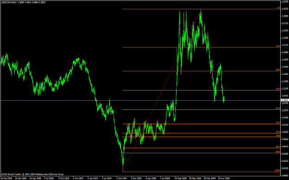Click the gray horizontal current price line

click(140, 100)
